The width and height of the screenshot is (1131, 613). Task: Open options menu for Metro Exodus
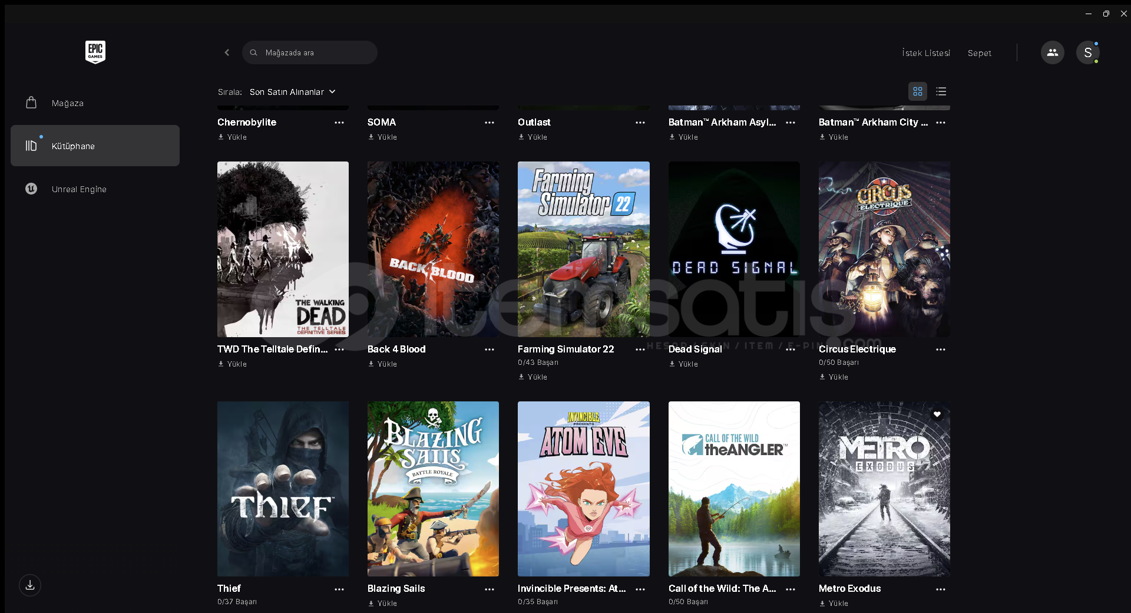(941, 589)
